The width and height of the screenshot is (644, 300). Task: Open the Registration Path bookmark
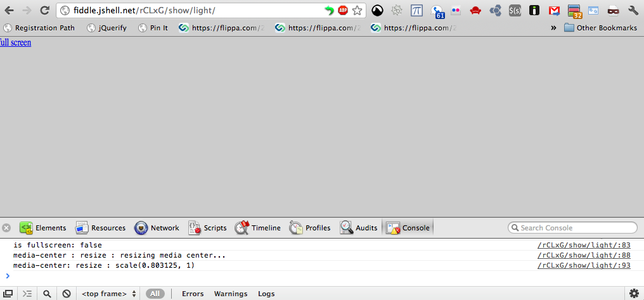point(39,28)
